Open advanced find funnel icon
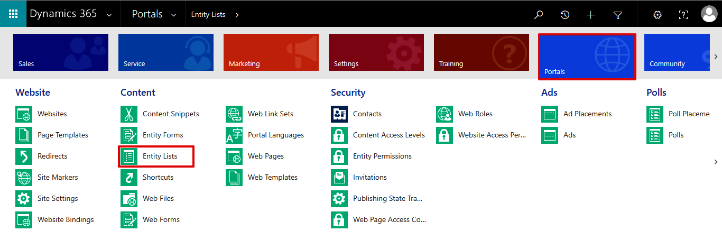Screen dimensions: 722x240 tap(617, 15)
